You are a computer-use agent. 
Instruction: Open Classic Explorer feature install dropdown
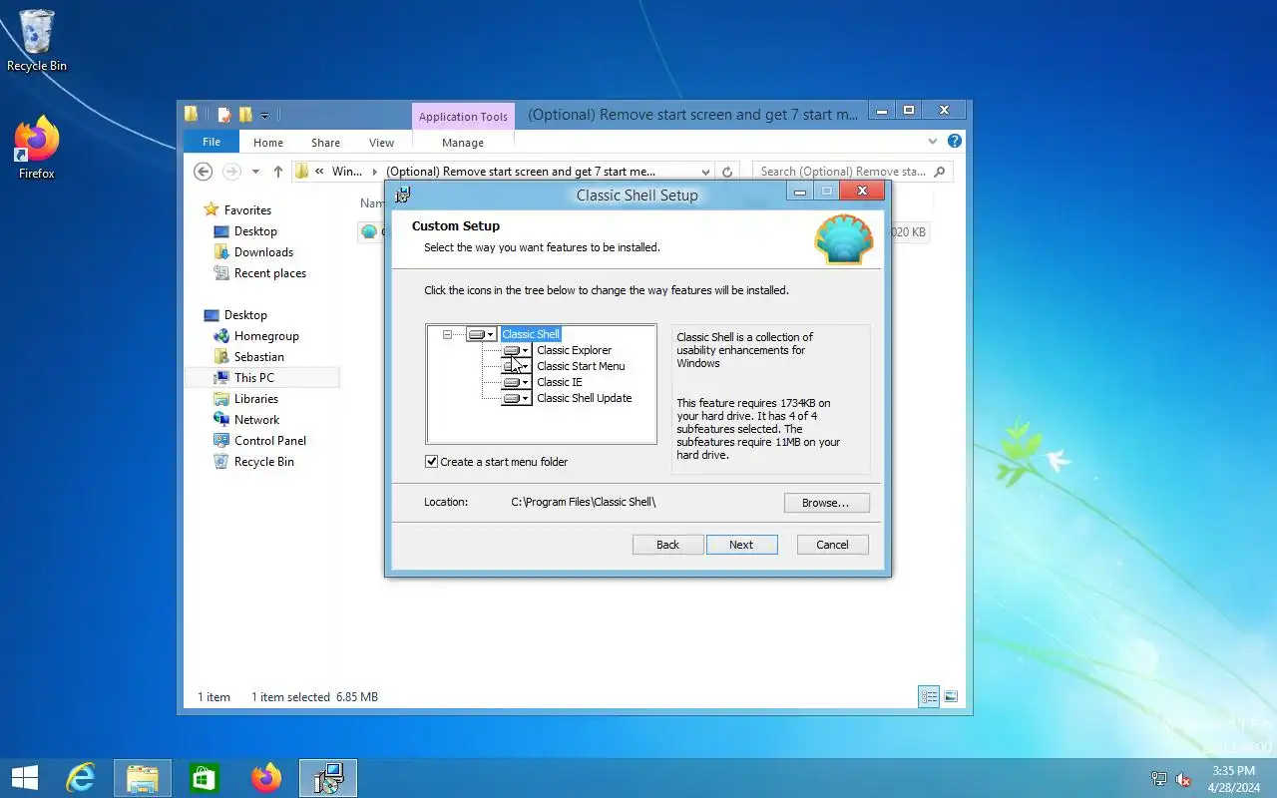coord(517,350)
